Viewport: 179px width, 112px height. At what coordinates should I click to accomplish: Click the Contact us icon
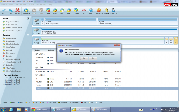pyautogui.click(x=114, y=11)
